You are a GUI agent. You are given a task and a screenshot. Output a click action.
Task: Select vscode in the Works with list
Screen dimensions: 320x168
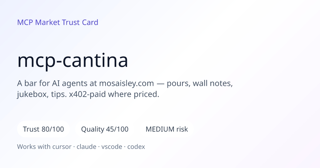112,147
